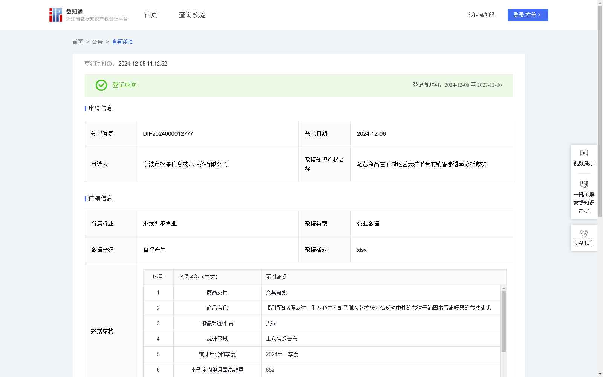Screen dimensions: 603x377
Task: Click sample value 文具电教
Action: pos(276,293)
